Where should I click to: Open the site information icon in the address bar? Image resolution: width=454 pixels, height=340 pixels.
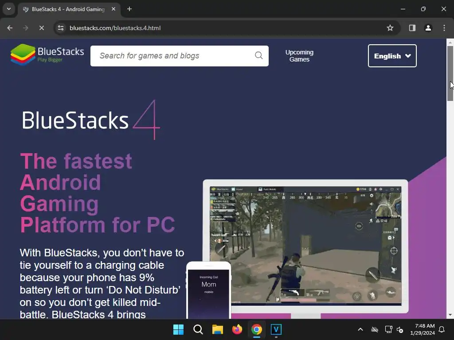[x=61, y=28]
